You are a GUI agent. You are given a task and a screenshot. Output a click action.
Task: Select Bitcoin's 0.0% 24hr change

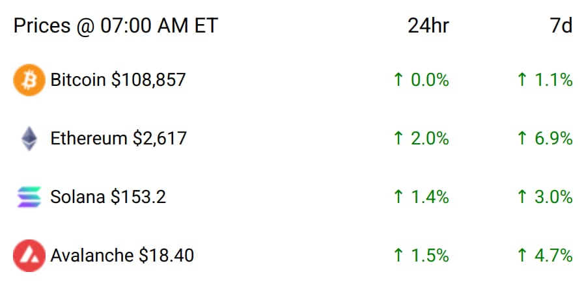(x=430, y=80)
